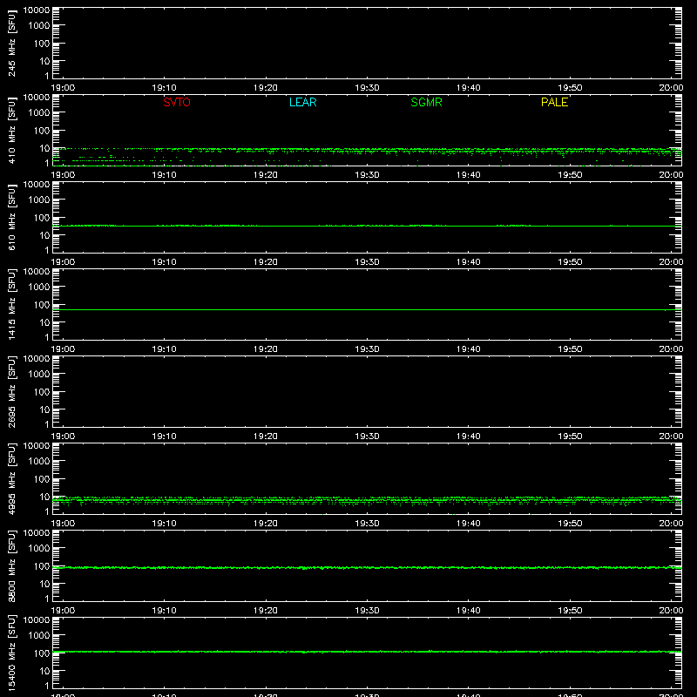Image resolution: width=697 pixels, height=697 pixels.
Task: Click the 10 tick label on 1415 MHz axis
Action: [x=45, y=322]
